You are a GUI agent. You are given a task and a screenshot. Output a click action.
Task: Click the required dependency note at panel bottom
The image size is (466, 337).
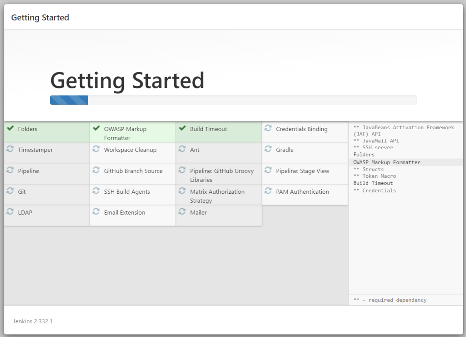[391, 300]
